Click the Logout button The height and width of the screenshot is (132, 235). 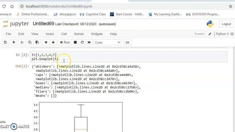[226, 24]
